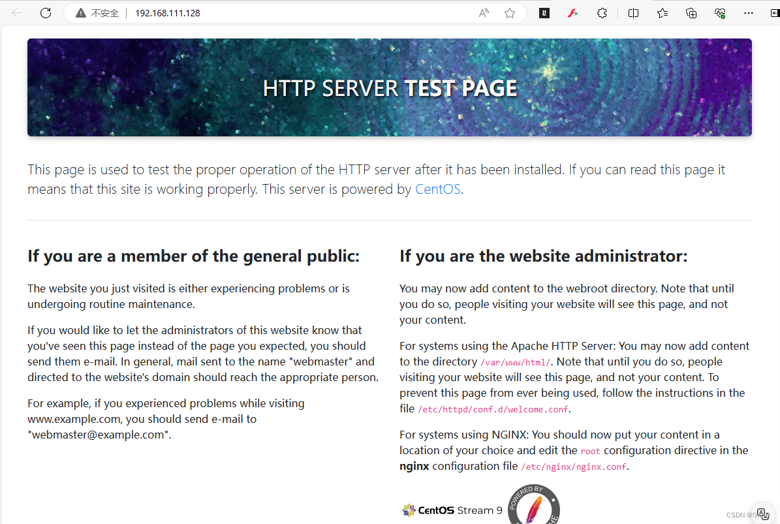
Task: Click the 'webmaster@example.com' text
Action: (99, 435)
